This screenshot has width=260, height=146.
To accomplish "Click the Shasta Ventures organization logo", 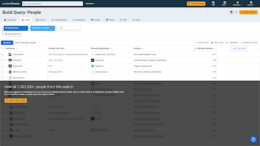I will (92, 72).
